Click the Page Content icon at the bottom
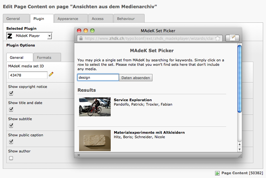Viewport: 266px width, 178px height. click(x=217, y=173)
